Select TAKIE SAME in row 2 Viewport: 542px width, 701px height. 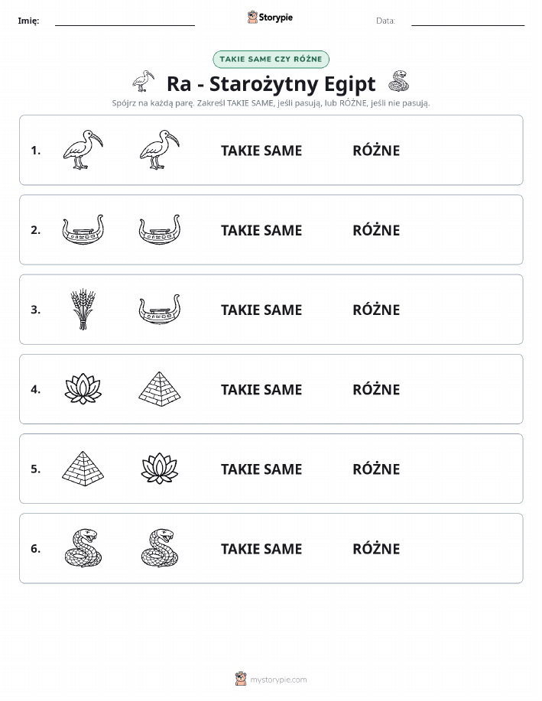[x=261, y=230]
